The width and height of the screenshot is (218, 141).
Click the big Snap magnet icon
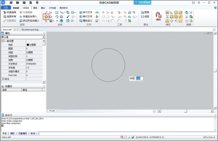(158, 15)
